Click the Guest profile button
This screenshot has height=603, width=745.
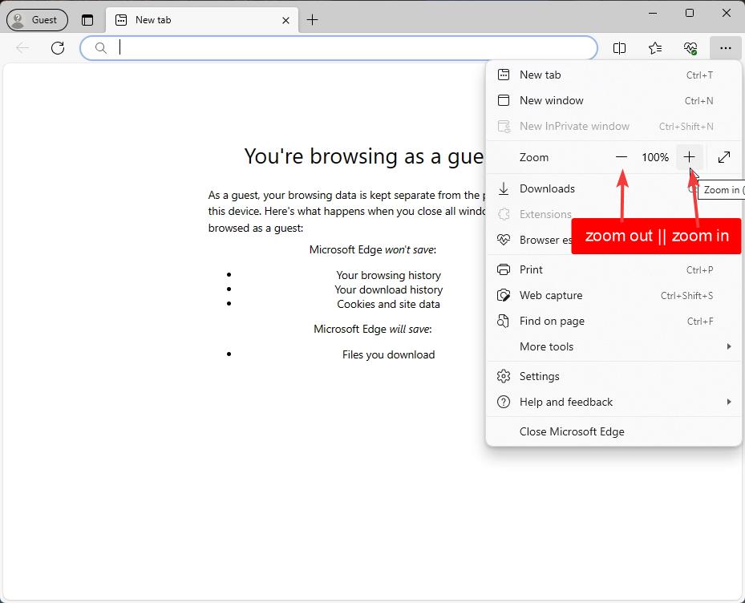[x=37, y=19]
